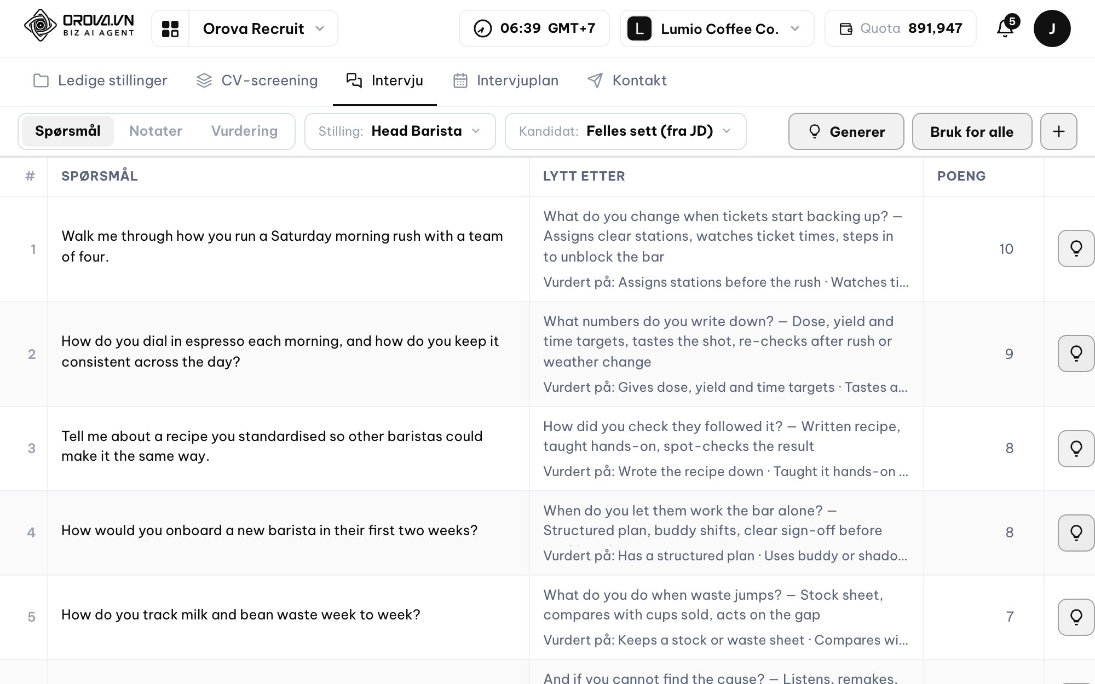1095x684 pixels.
Task: Open the Lumio Coffee Co. selector
Action: tap(717, 28)
